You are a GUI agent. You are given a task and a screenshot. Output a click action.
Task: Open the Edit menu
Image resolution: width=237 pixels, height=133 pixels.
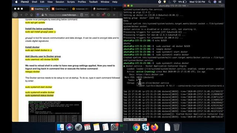pyautogui.click(x=42, y=2)
